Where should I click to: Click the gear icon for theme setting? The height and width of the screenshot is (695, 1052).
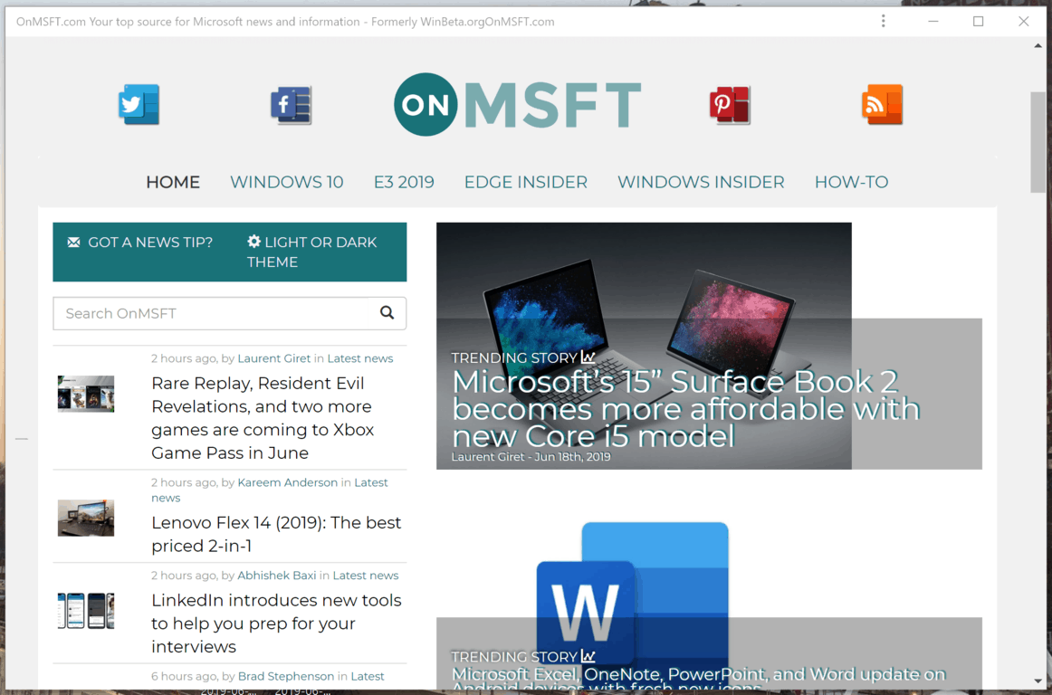pos(253,242)
